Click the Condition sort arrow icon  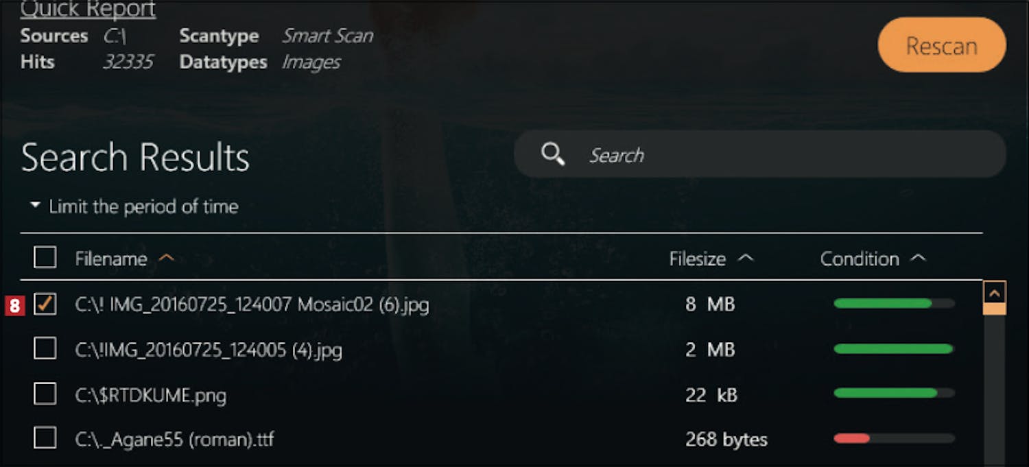click(x=918, y=259)
